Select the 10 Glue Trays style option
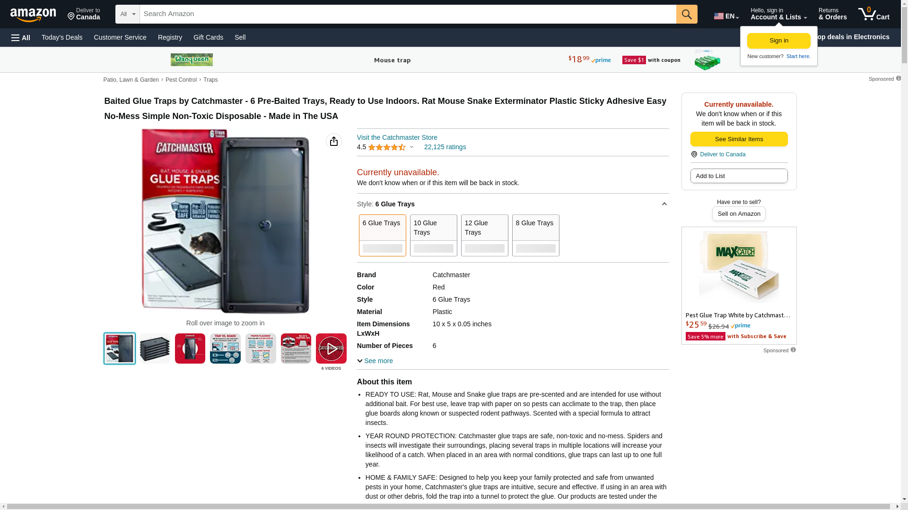The height and width of the screenshot is (510, 908). pos(434,235)
